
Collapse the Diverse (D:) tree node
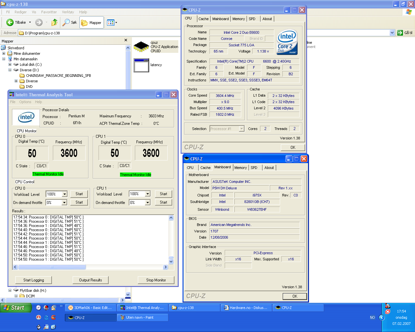(x=10, y=70)
